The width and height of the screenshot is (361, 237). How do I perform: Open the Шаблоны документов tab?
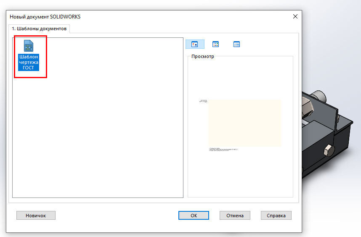[39, 29]
